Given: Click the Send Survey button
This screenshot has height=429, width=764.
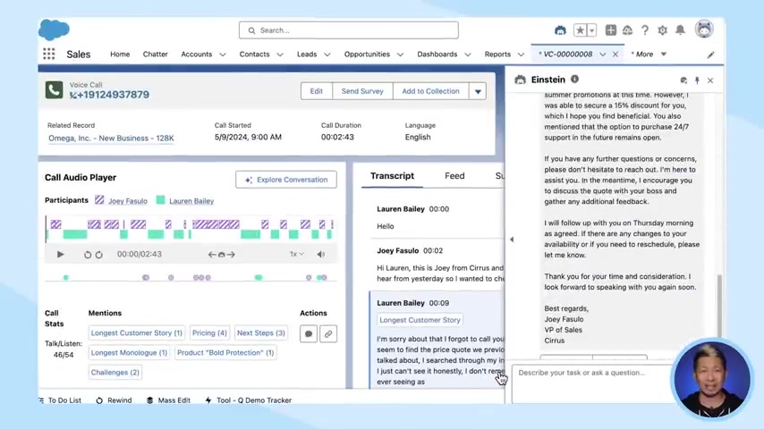Looking at the screenshot, I should (x=362, y=91).
